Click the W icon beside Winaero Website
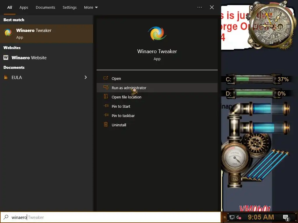The width and height of the screenshot is (298, 223). (x=6, y=57)
